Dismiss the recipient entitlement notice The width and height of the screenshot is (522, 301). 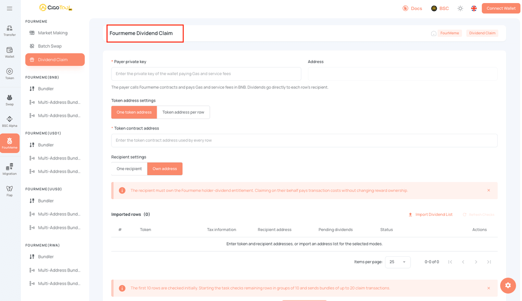[489, 190]
